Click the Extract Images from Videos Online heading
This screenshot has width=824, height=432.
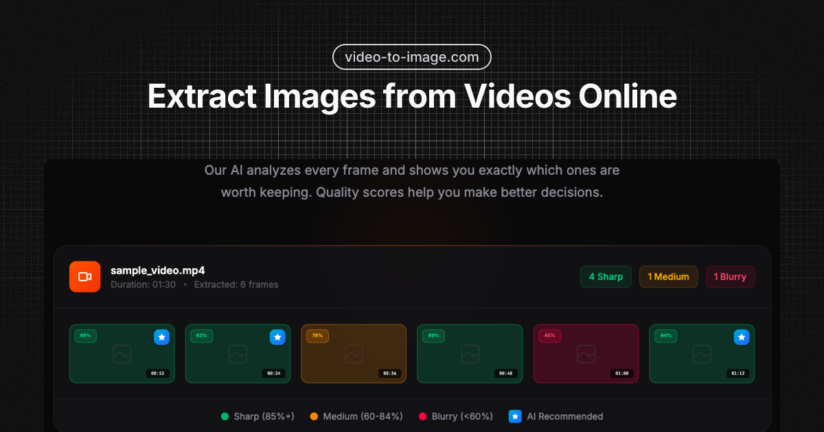(412, 96)
